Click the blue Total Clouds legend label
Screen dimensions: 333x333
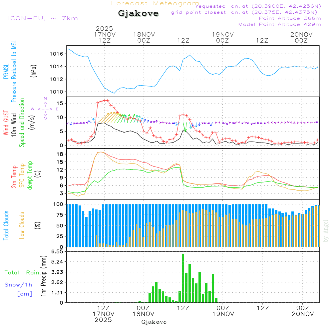(x=6, y=225)
